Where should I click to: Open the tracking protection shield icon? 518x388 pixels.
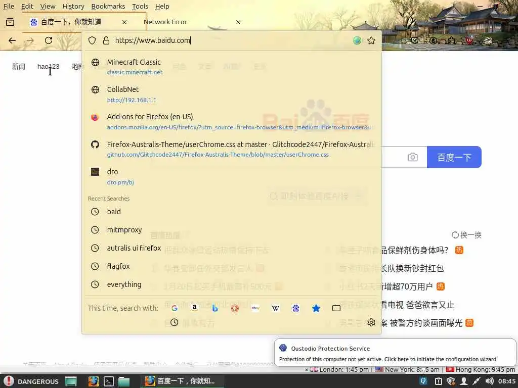pos(92,40)
